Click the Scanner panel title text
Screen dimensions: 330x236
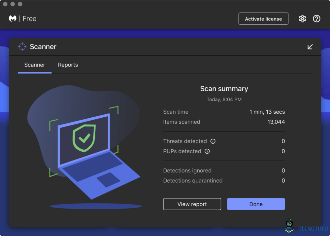tap(43, 47)
